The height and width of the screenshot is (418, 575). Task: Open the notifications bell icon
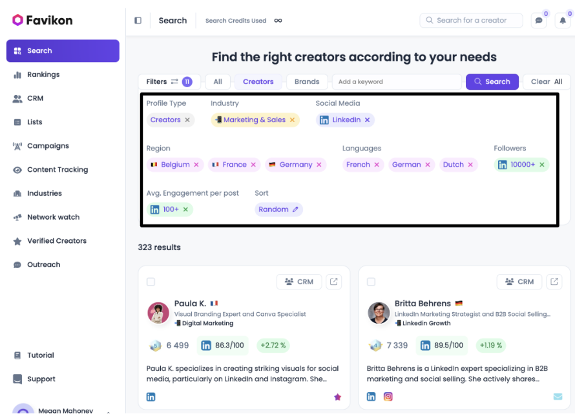(563, 21)
